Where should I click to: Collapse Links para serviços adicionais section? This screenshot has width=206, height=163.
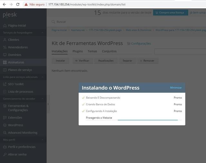42,77
